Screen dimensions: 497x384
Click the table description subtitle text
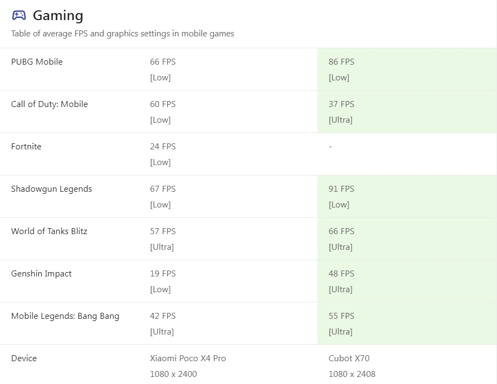tap(122, 34)
